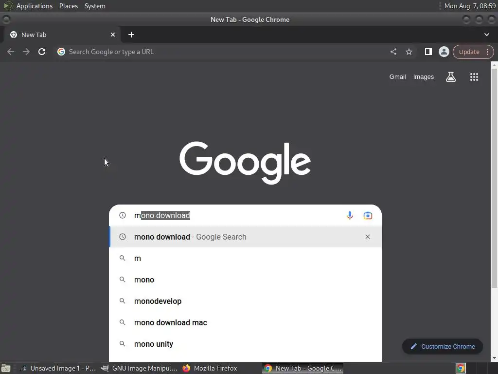The height and width of the screenshot is (374, 498).
Task: Open the user profile avatar
Action: click(444, 52)
